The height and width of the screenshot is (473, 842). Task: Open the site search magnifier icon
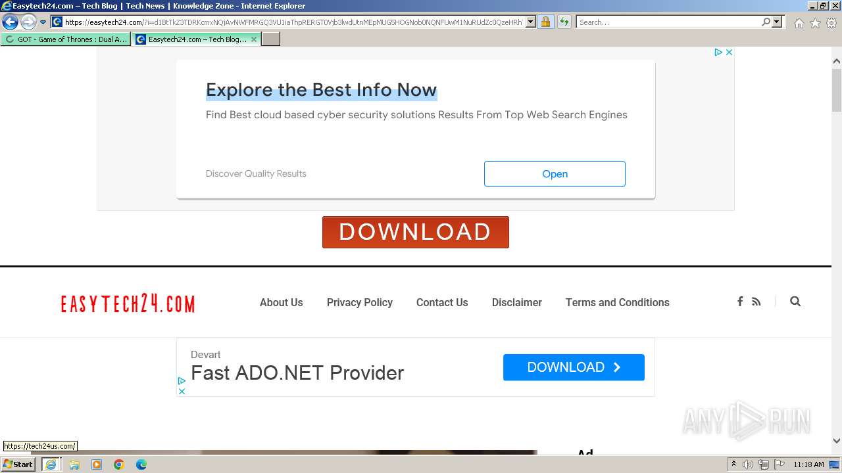coord(795,302)
